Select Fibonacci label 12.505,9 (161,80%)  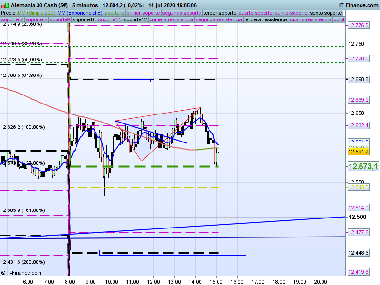pos(23,210)
